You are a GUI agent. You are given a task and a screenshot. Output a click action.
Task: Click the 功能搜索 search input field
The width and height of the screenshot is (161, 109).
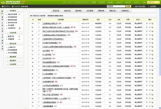pos(116,6)
